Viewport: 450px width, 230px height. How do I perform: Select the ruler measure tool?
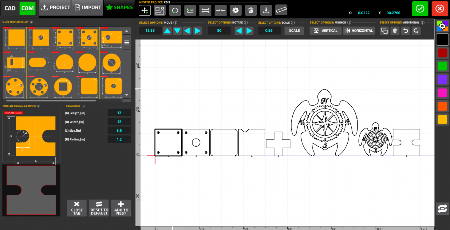[282, 9]
